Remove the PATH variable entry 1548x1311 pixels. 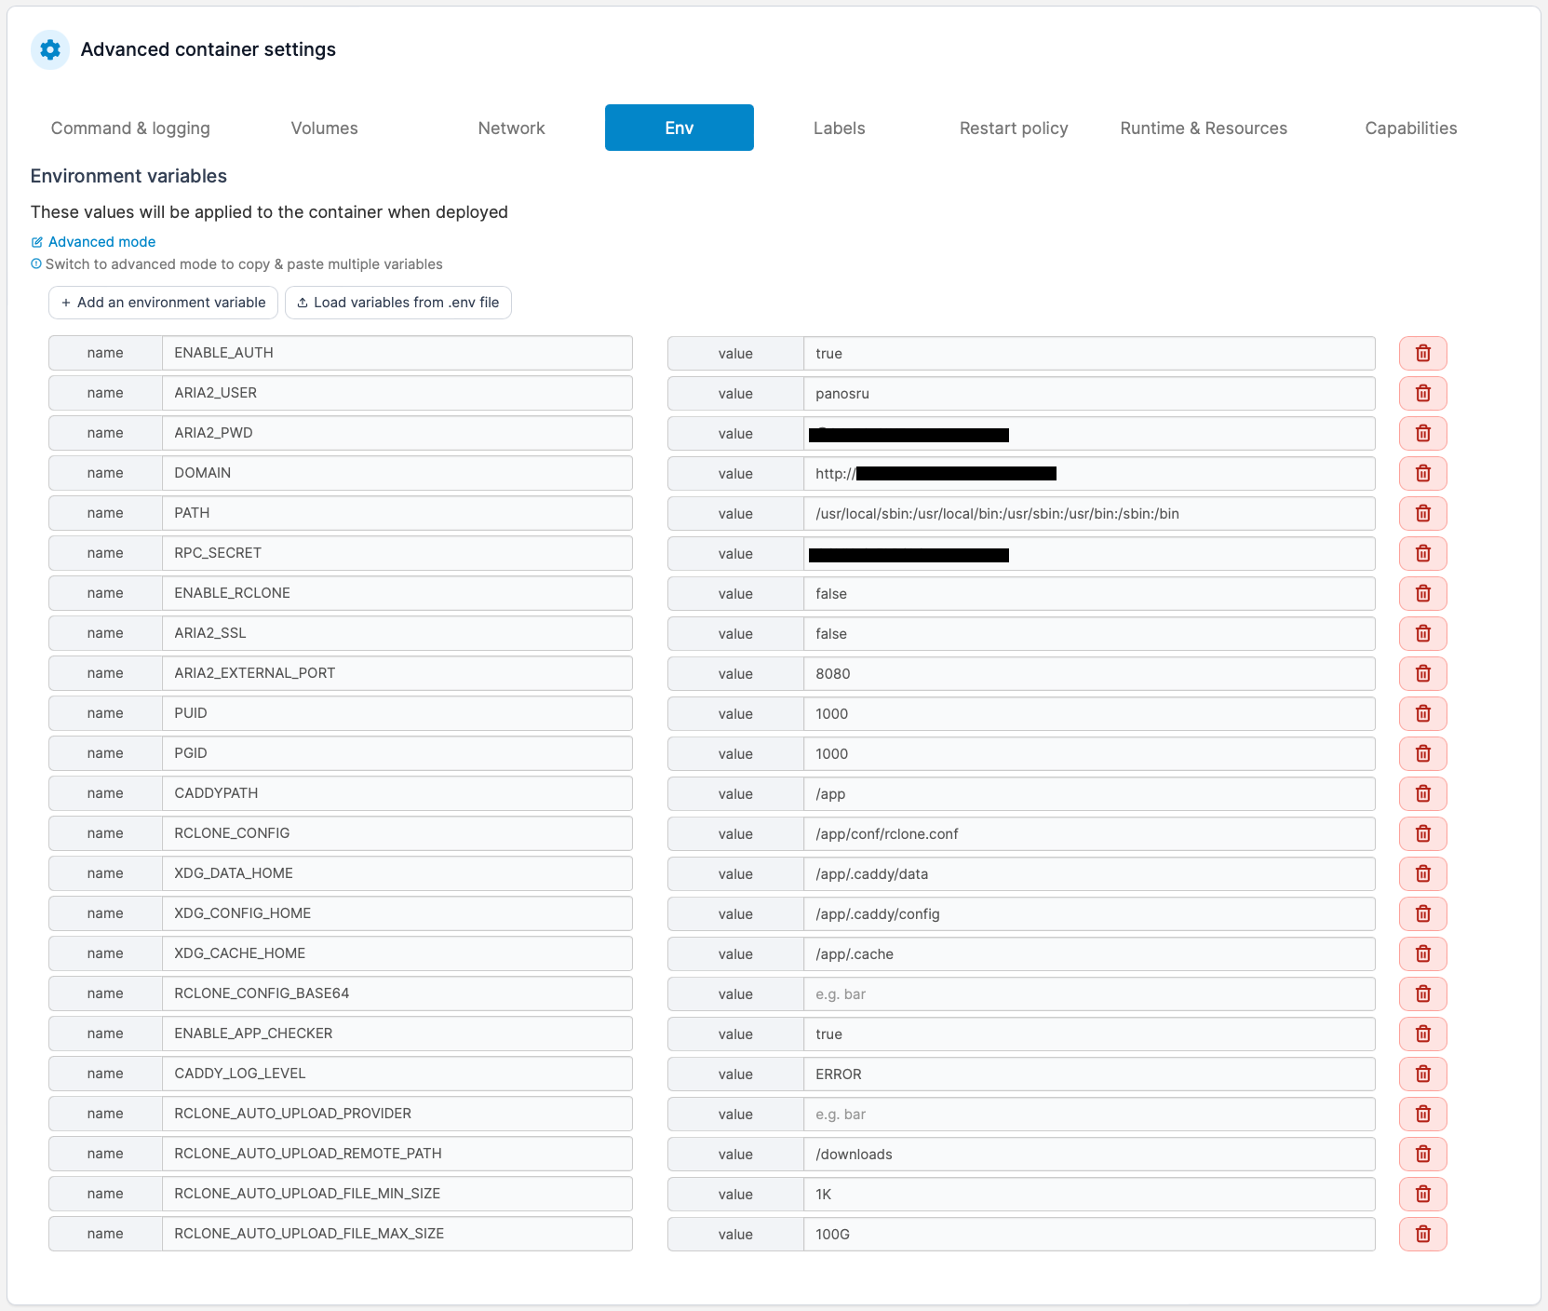click(1422, 513)
